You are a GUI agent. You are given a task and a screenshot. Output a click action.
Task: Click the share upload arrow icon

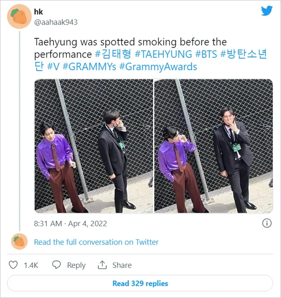pyautogui.click(x=102, y=265)
